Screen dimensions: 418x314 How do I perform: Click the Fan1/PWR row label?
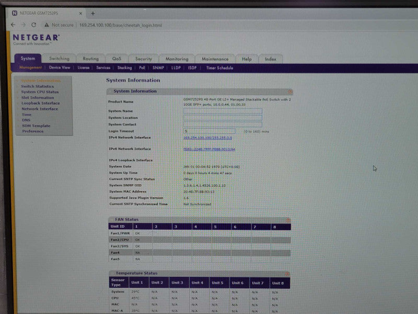pos(120,233)
